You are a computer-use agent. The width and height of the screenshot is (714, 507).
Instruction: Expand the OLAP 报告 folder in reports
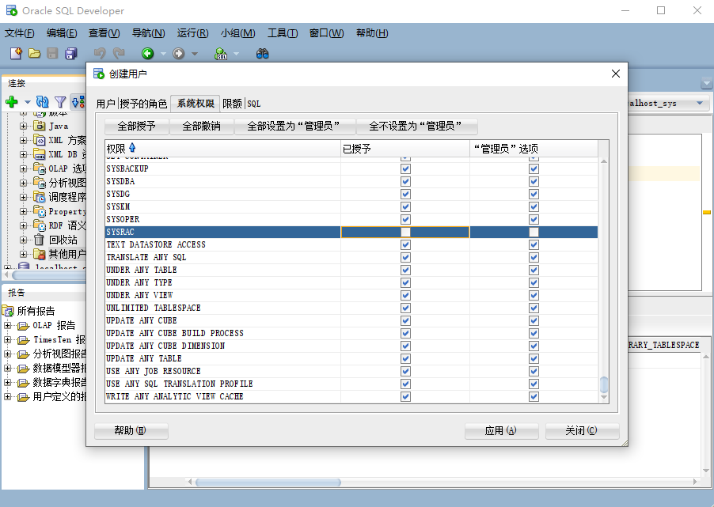click(x=7, y=326)
